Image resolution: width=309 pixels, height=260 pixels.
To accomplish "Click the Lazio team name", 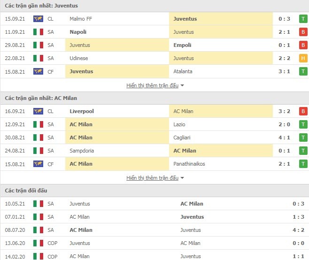I will click(179, 124).
